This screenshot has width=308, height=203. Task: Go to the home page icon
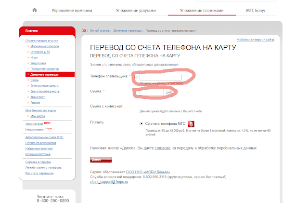(x=35, y=10)
